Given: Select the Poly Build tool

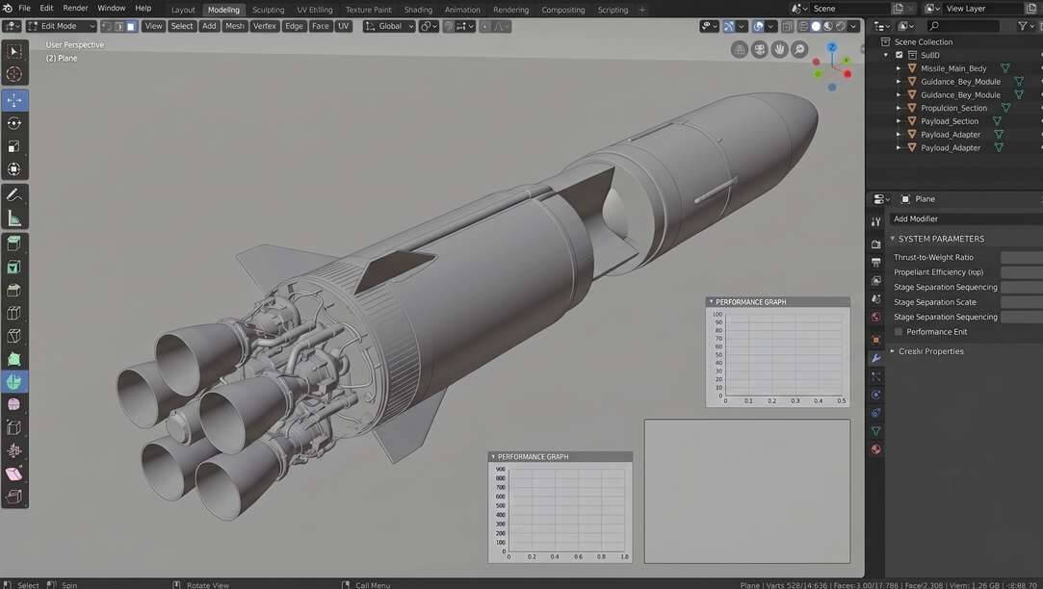Looking at the screenshot, I should [14, 359].
